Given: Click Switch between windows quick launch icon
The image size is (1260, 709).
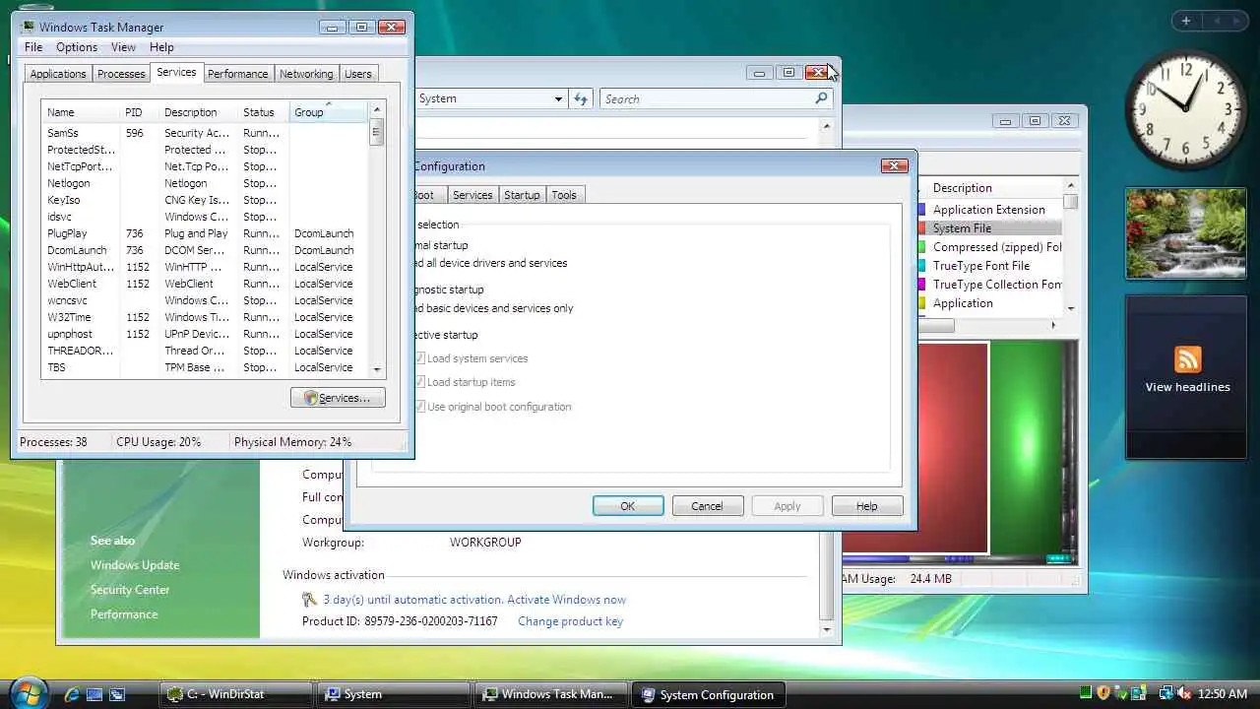Looking at the screenshot, I should click(116, 694).
